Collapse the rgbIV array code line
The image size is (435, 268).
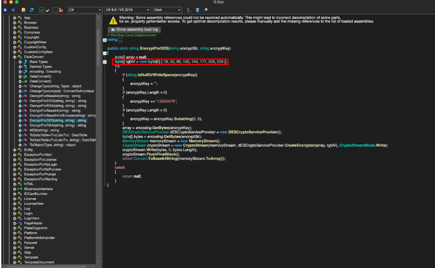point(105,62)
